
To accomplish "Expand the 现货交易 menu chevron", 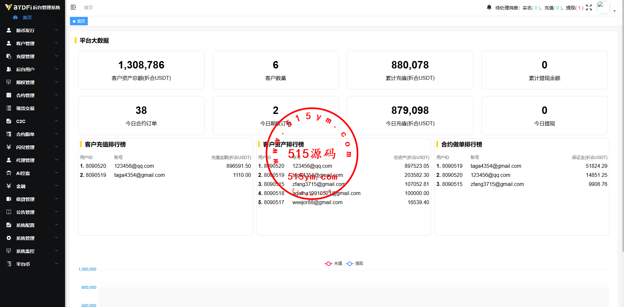I will [57, 108].
